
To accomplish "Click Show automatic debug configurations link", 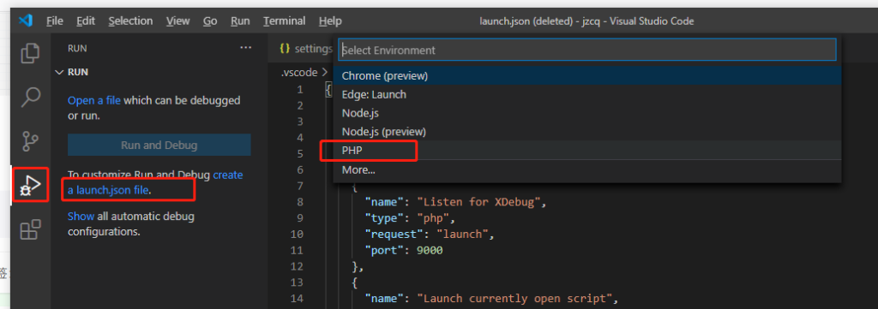I will 81,216.
